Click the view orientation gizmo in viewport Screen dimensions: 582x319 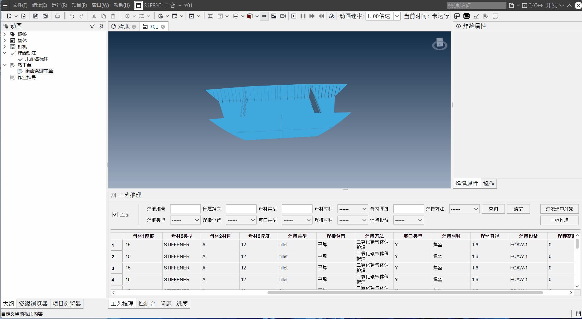click(439, 44)
